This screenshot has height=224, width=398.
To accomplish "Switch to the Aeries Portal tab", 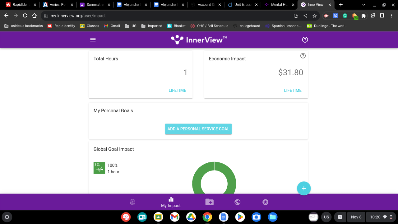I will tap(58, 5).
